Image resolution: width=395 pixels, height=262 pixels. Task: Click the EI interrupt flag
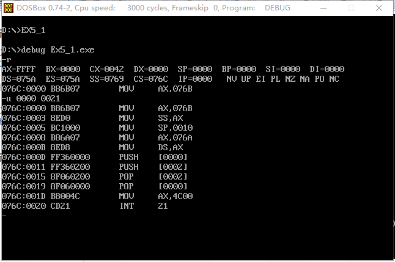point(260,79)
